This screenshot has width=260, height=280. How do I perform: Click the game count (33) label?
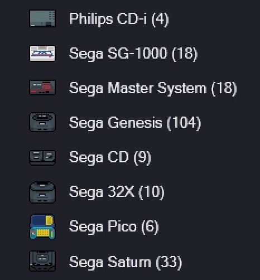pos(169,262)
